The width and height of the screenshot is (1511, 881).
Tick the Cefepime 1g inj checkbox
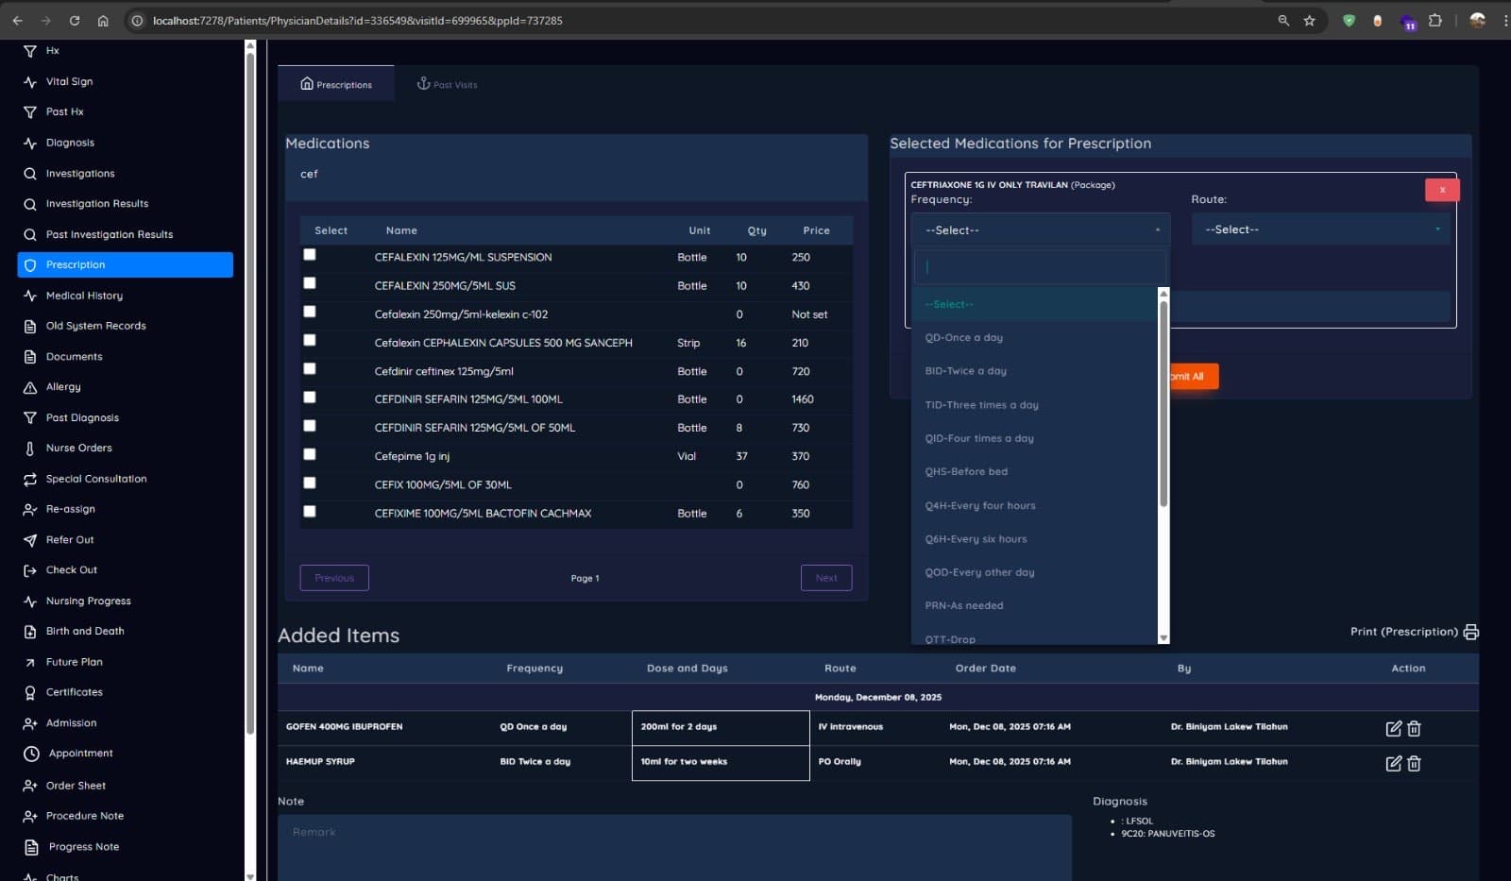[x=310, y=454]
